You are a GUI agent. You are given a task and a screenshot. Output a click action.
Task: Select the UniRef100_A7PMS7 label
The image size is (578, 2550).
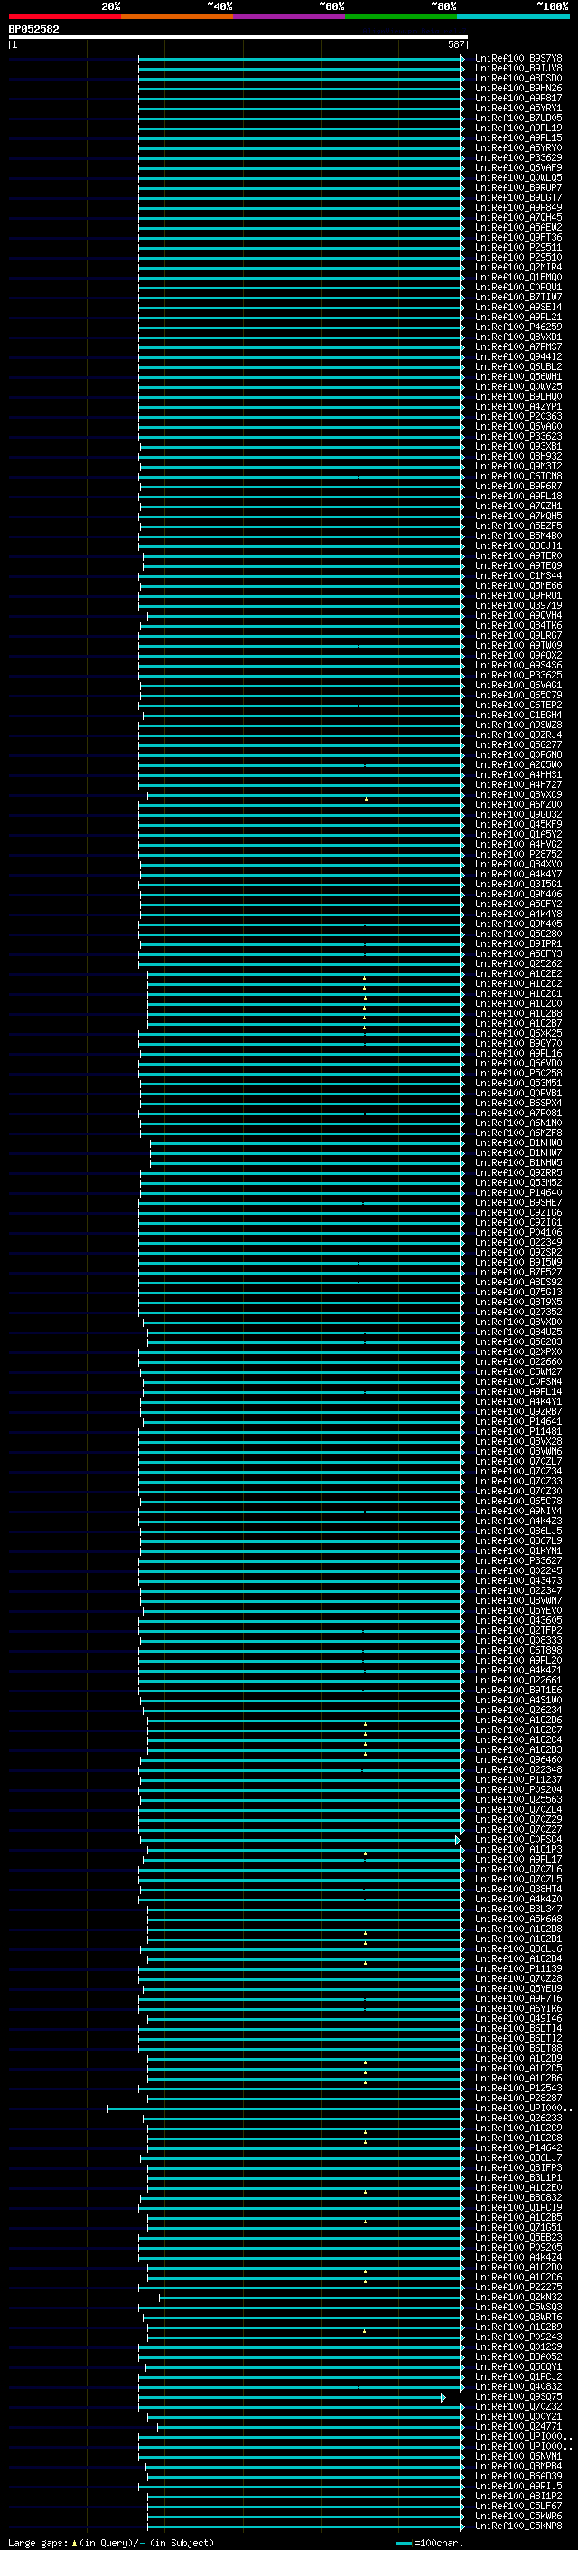pos(517,347)
